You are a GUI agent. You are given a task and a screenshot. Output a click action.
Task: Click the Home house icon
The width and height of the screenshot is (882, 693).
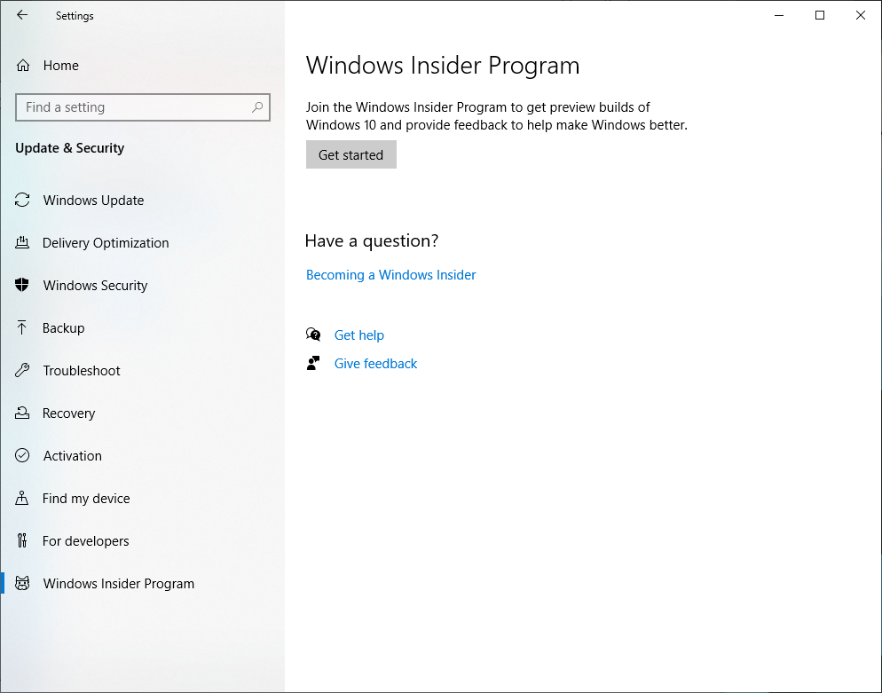(22, 65)
